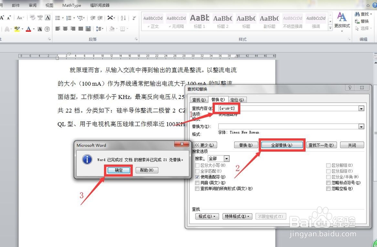The image size is (377, 247).
Task: Open the 选择 menu in ribbon
Action: tap(363, 28)
